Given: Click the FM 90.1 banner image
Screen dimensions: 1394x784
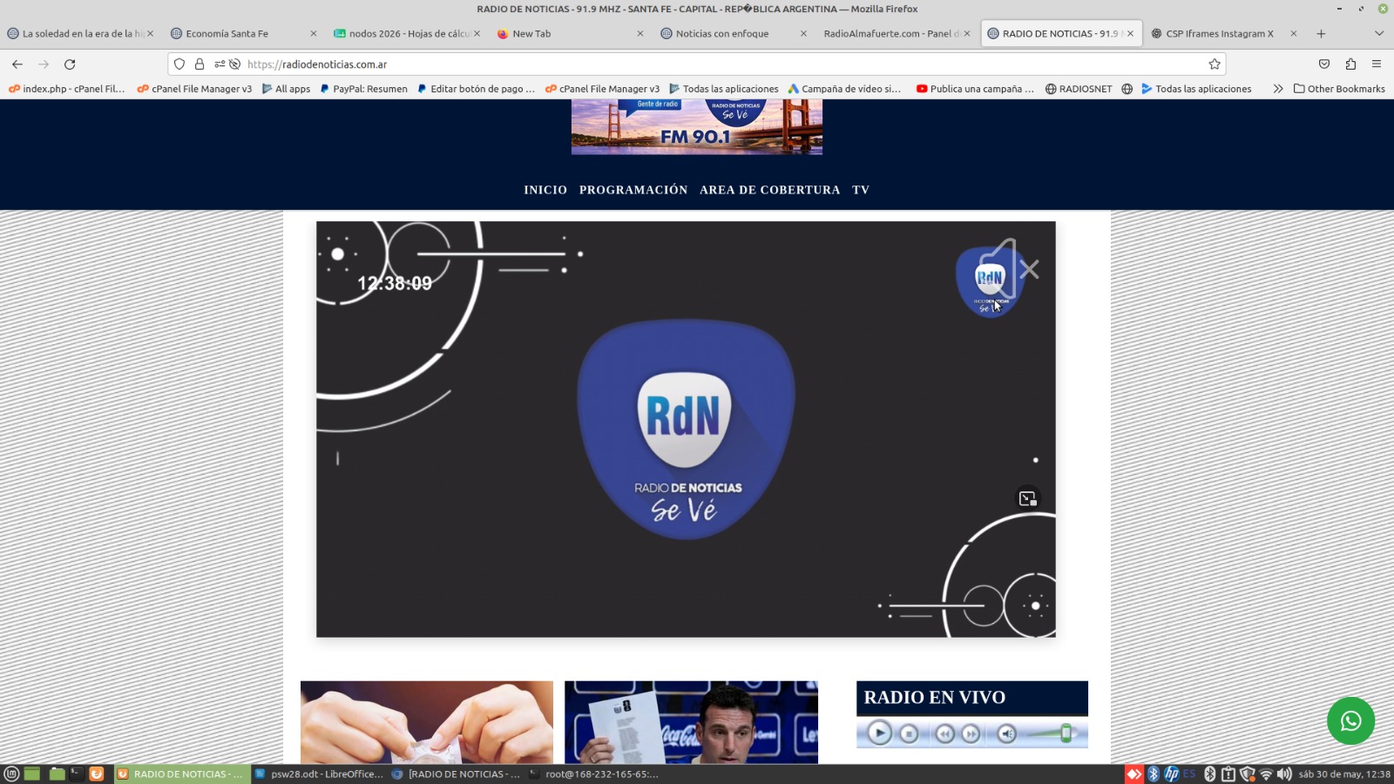Looking at the screenshot, I should pyautogui.click(x=697, y=127).
